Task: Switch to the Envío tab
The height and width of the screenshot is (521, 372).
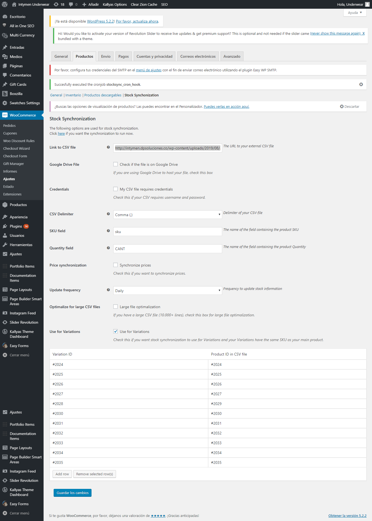Action: tap(106, 56)
